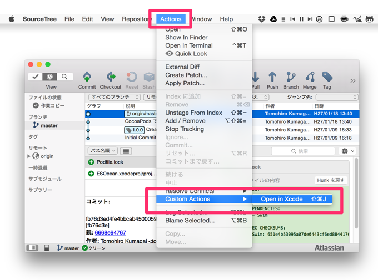Choose Blame Selected...
The image size is (378, 280).
(204, 220)
